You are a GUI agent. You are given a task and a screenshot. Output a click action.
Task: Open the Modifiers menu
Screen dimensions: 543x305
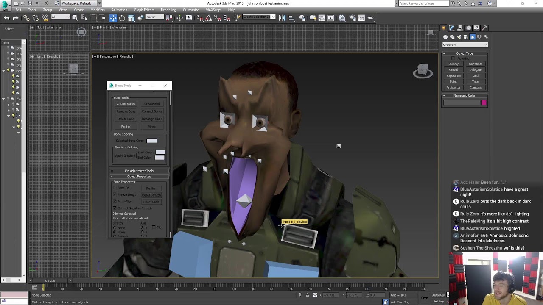pos(98,10)
